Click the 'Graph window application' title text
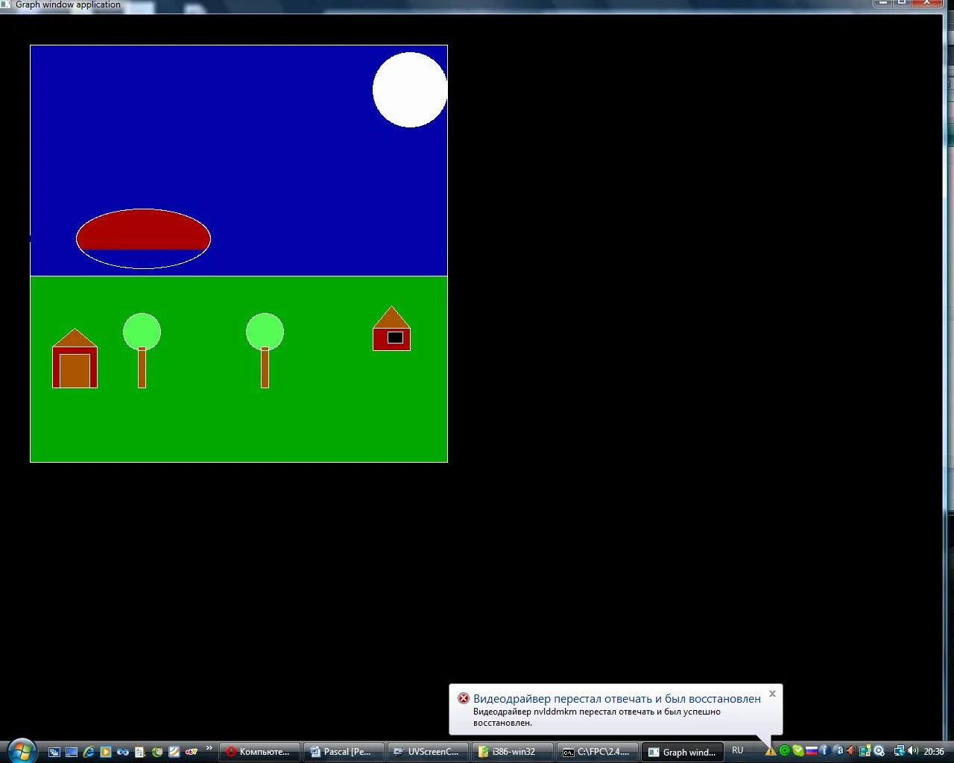This screenshot has height=763, width=954. [x=68, y=4]
